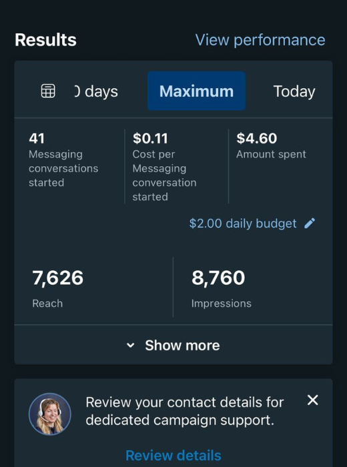347x467 pixels.
Task: Choose the partially visible days tab
Action: click(96, 91)
